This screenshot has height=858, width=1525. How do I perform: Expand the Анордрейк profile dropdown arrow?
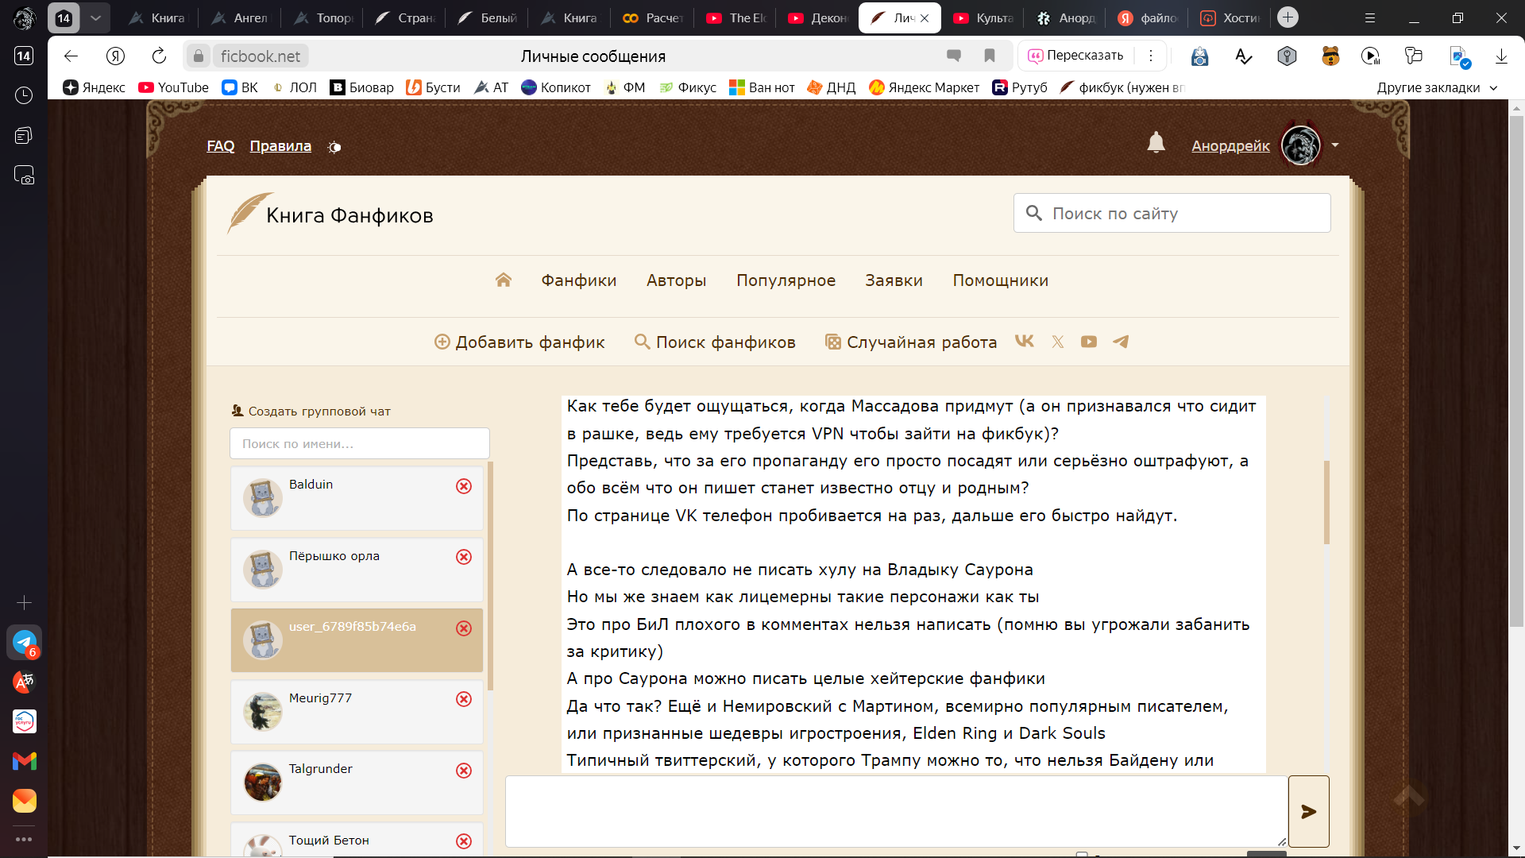tap(1335, 145)
